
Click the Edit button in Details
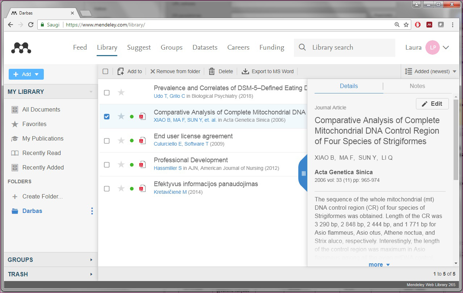click(432, 104)
